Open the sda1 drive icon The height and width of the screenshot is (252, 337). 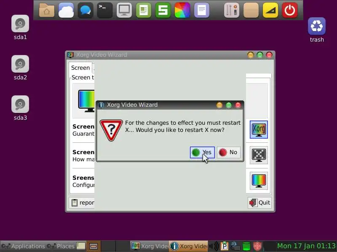20,27
